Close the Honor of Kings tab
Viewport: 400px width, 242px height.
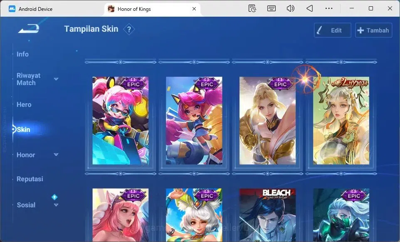coord(194,9)
